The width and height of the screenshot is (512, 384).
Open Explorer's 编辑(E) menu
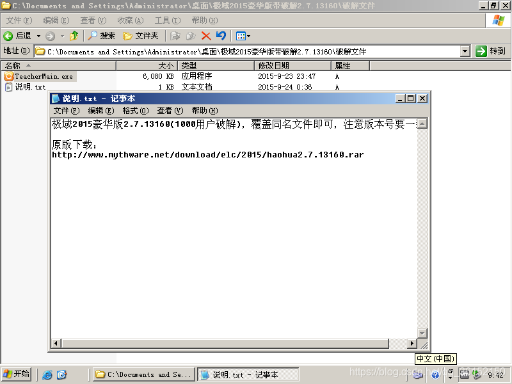56,20
